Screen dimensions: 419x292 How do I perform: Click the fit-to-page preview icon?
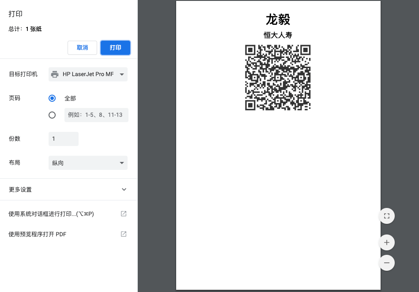(x=387, y=216)
